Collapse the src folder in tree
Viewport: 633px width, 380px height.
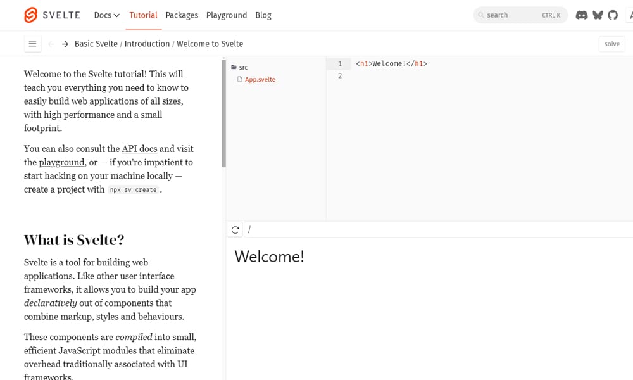[x=243, y=67]
